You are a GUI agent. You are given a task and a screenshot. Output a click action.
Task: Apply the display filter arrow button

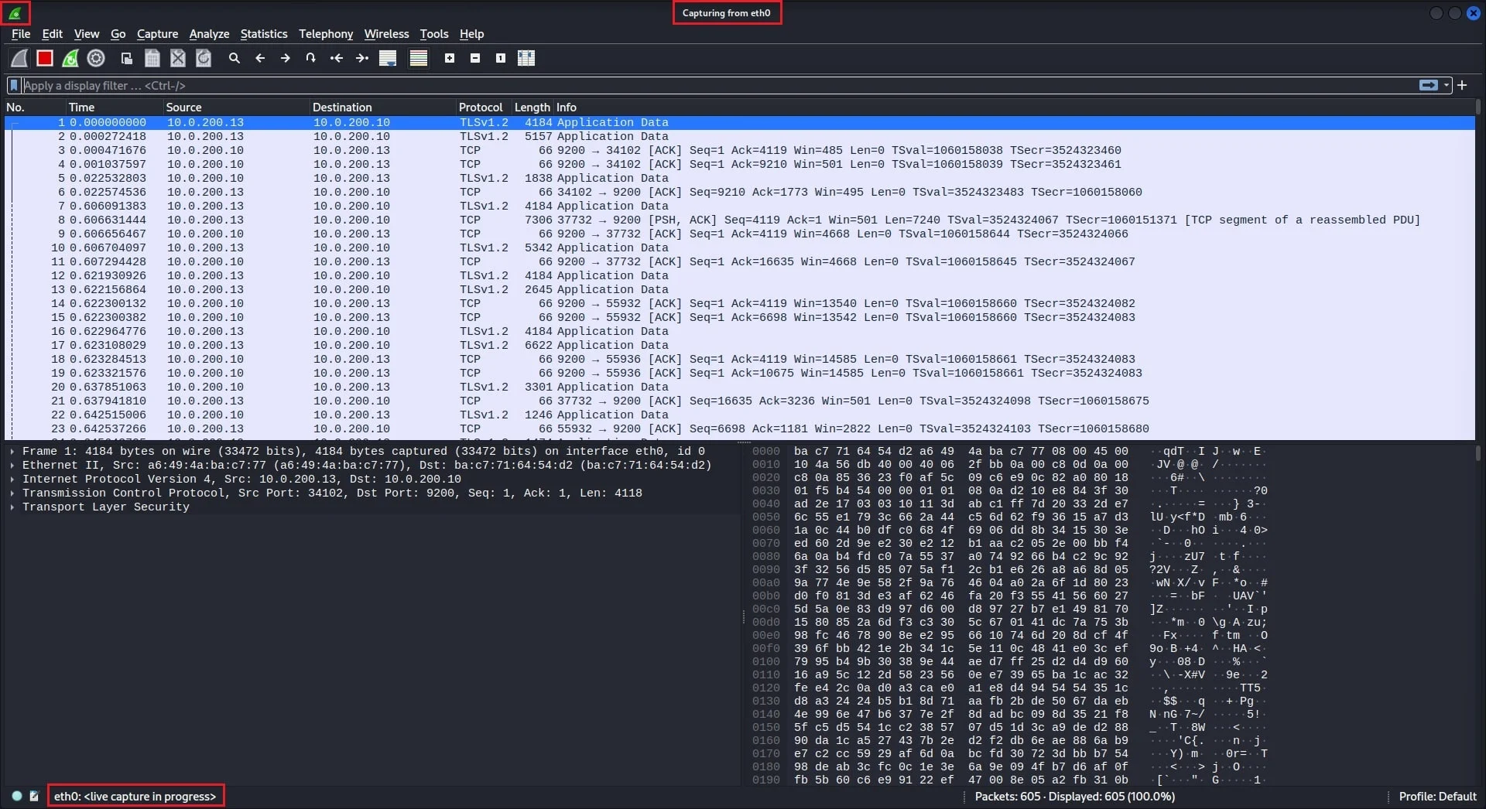pyautogui.click(x=1428, y=85)
